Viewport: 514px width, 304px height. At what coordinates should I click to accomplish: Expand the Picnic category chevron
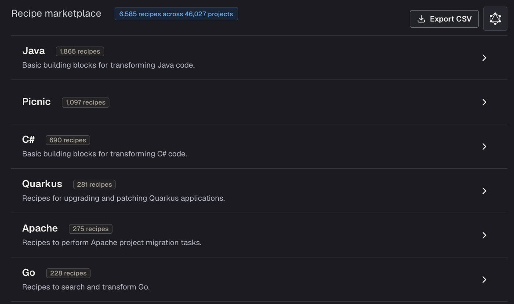484,102
